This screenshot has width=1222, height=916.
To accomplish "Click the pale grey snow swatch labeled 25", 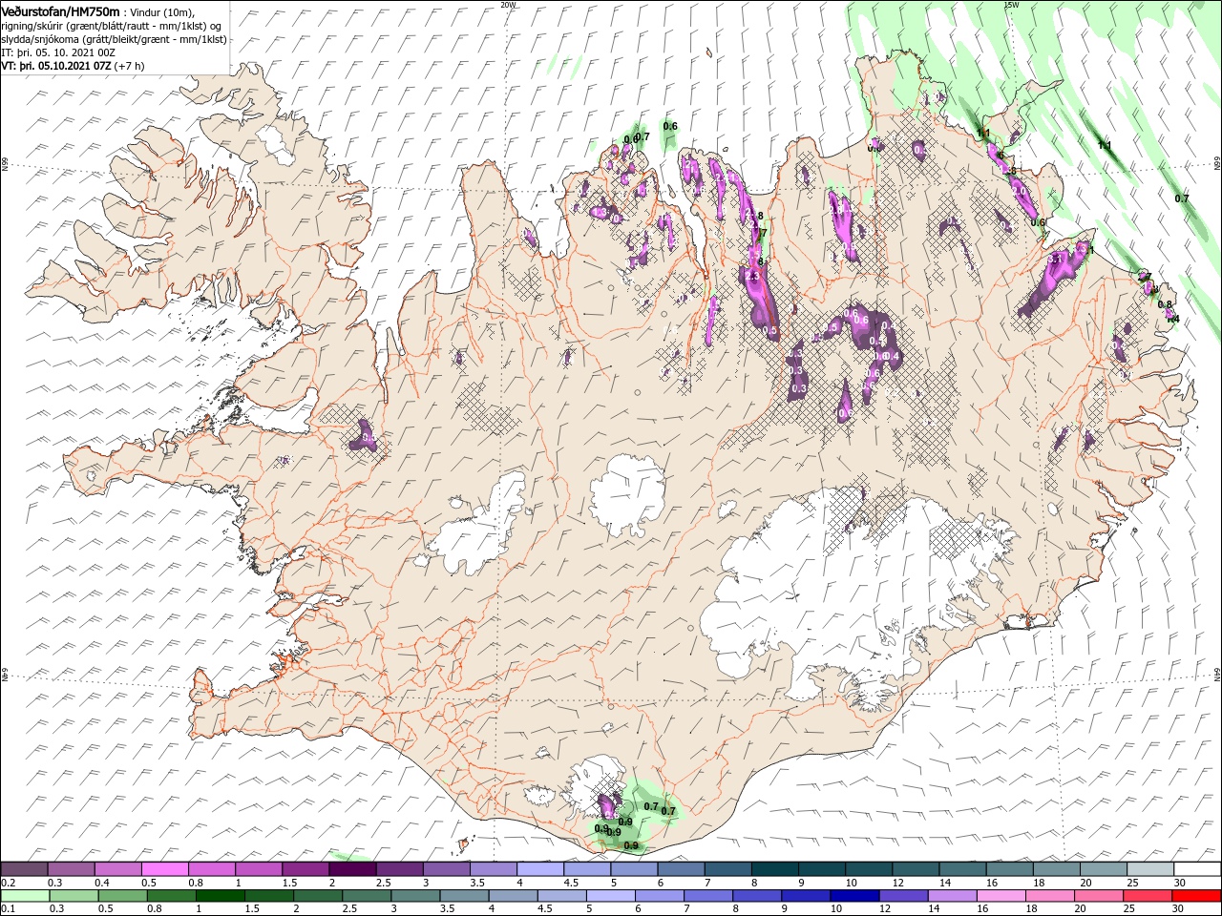I will pos(1149,869).
